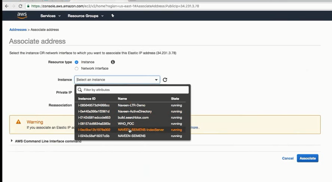Refresh the instance list icon
The width and height of the screenshot is (332, 182).
tap(165, 80)
